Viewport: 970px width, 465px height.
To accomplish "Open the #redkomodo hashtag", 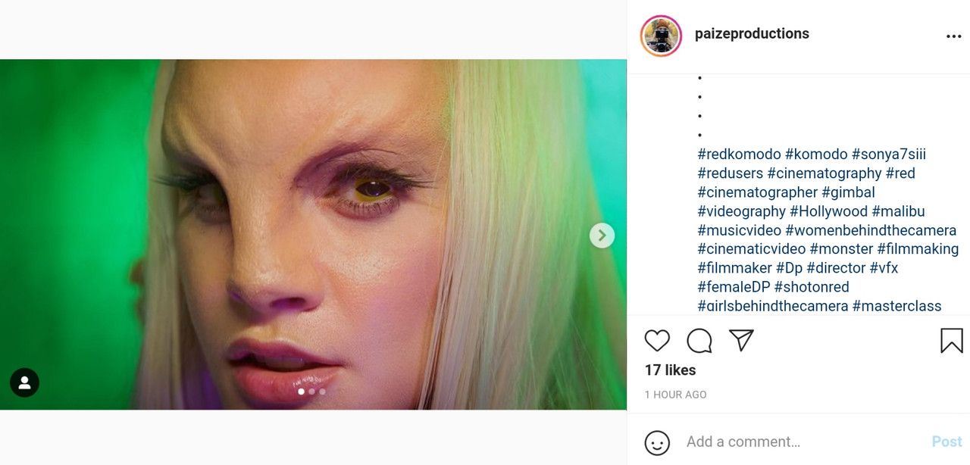I will (739, 154).
